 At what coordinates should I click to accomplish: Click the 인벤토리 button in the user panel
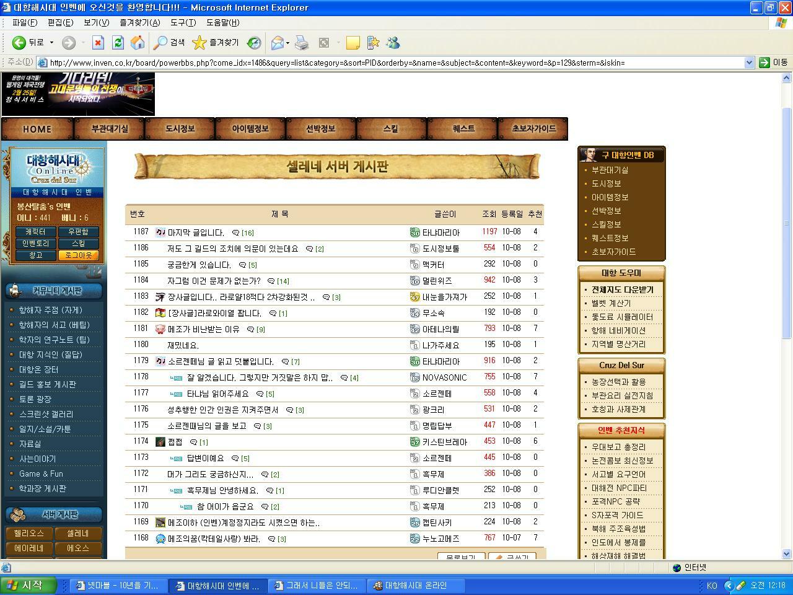35,244
